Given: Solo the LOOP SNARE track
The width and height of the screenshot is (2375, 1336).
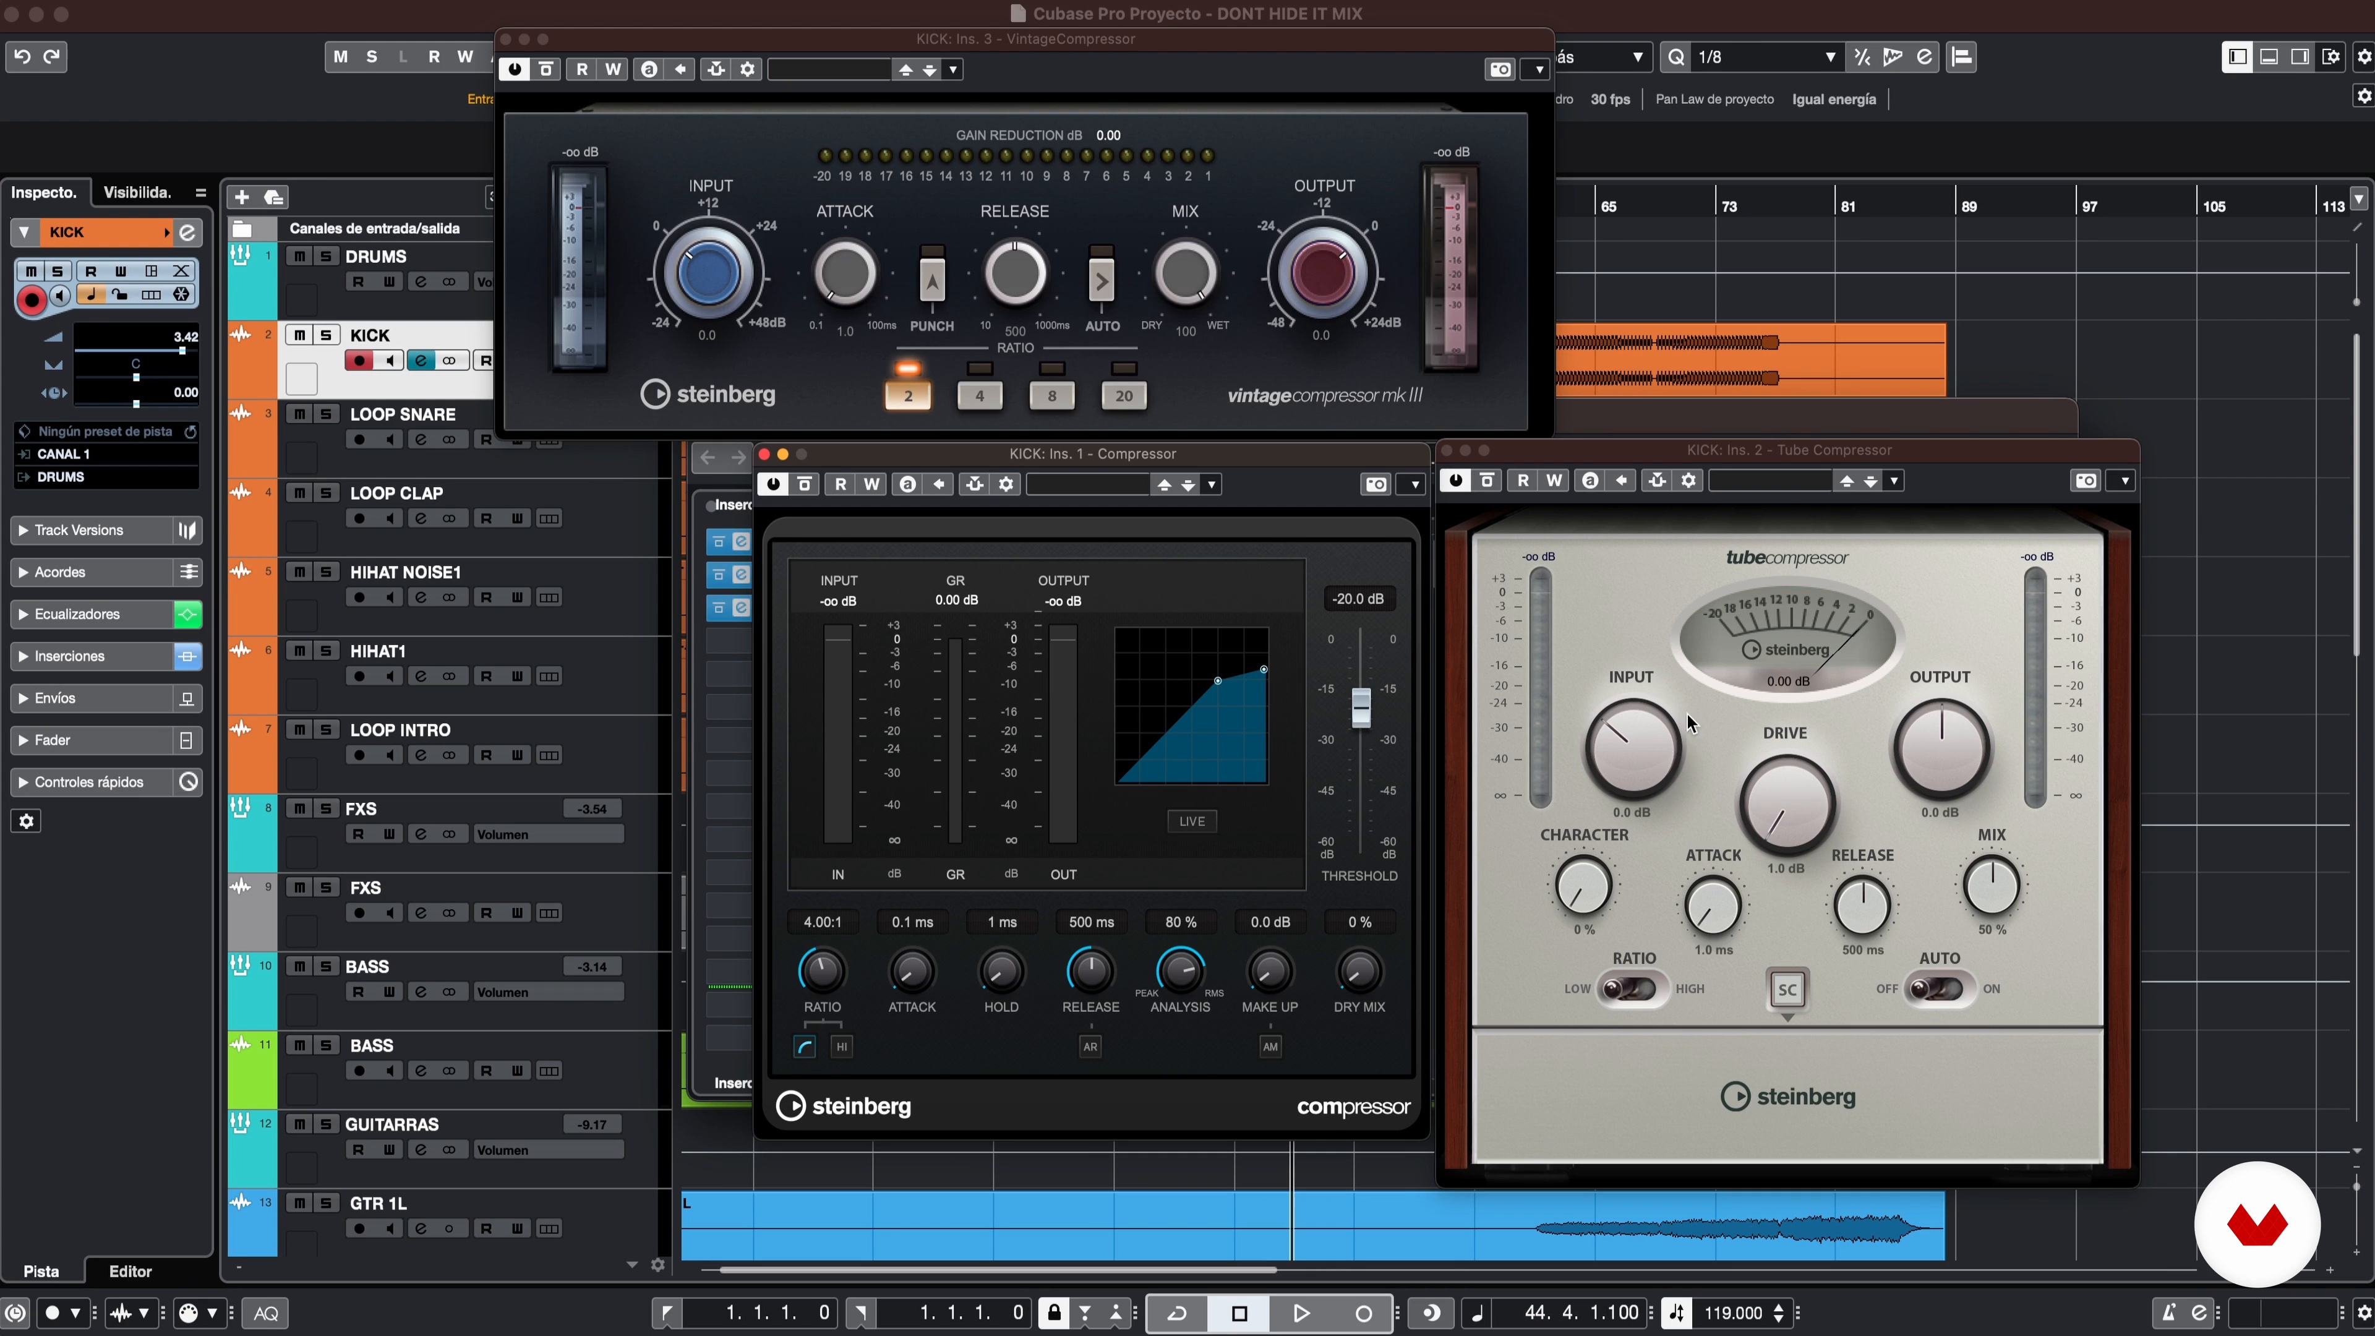Looking at the screenshot, I should click(325, 414).
